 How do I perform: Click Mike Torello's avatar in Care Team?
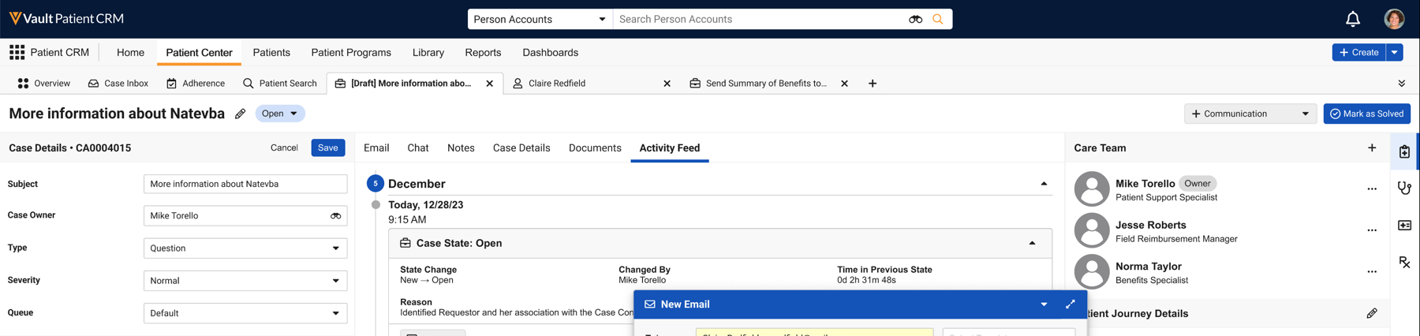1092,189
